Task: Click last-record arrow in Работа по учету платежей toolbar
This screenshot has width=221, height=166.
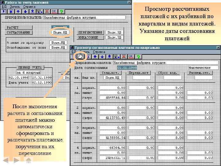Action: pyautogui.click(x=33, y=11)
